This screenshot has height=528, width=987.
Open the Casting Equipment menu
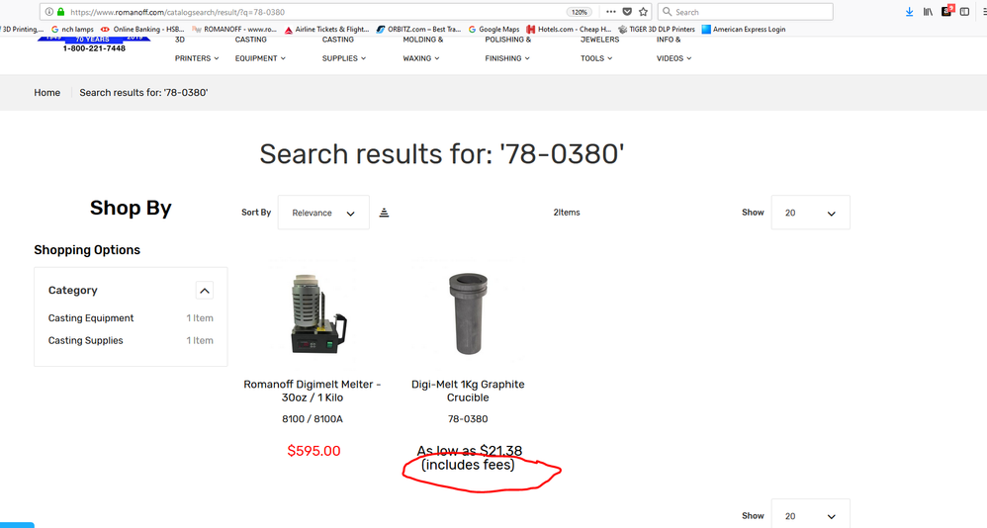260,49
